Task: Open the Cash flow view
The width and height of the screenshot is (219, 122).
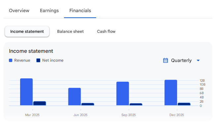Action: (106, 31)
